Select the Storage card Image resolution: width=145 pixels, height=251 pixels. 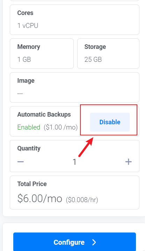pyautogui.click(x=108, y=54)
